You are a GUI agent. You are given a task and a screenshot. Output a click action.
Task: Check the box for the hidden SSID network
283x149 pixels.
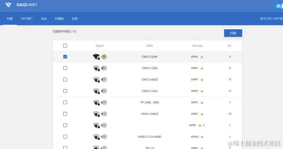click(x=65, y=125)
